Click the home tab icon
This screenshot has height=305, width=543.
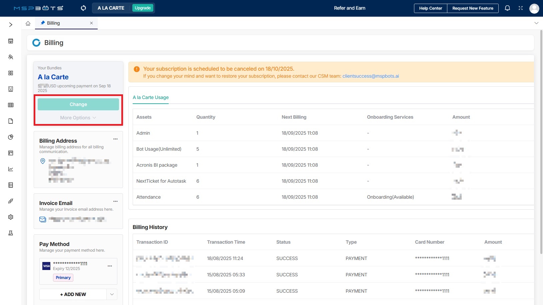click(28, 23)
